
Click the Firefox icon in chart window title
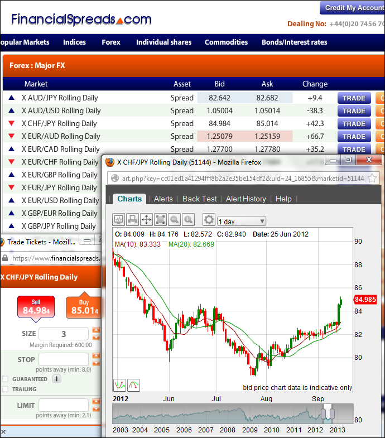coord(110,162)
